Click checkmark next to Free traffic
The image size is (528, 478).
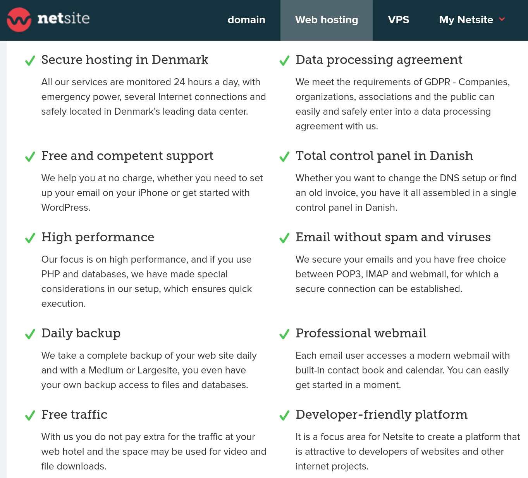(30, 416)
